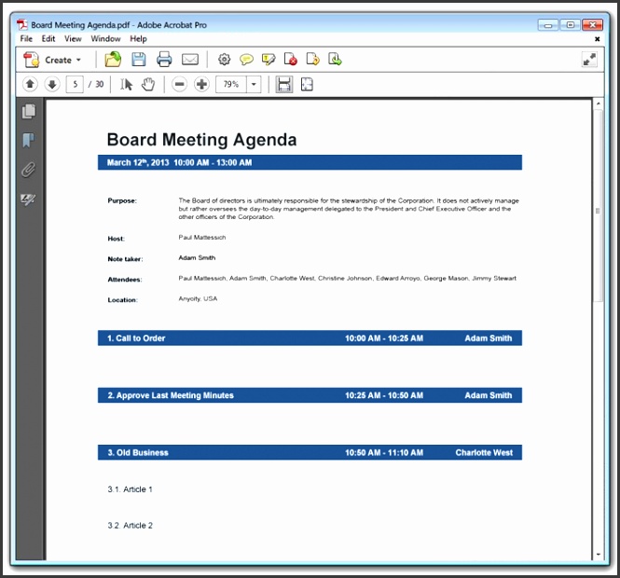Open the File menu
The image size is (620, 578).
pyautogui.click(x=26, y=39)
